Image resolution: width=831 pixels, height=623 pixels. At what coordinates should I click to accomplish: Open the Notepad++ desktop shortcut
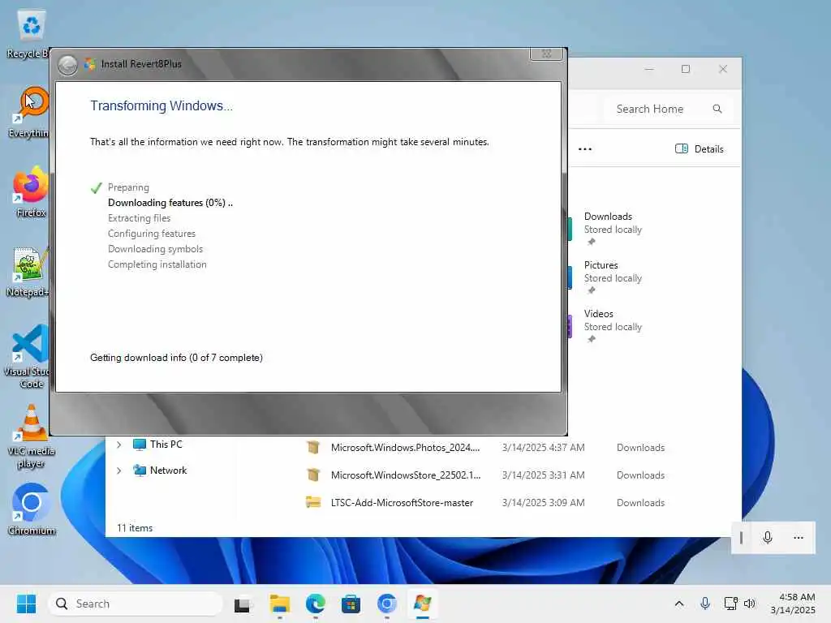(x=28, y=273)
